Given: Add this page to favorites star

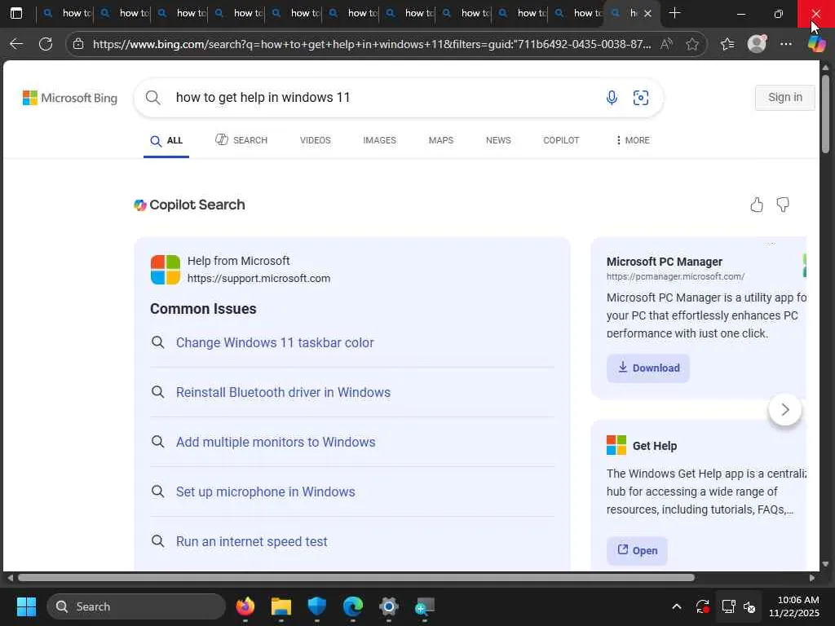Looking at the screenshot, I should pos(692,44).
